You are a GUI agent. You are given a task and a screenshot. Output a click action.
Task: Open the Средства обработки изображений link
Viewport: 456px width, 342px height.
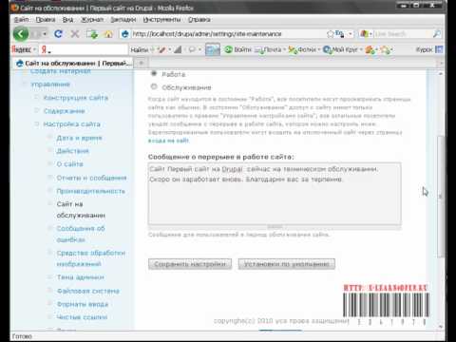click(x=91, y=258)
